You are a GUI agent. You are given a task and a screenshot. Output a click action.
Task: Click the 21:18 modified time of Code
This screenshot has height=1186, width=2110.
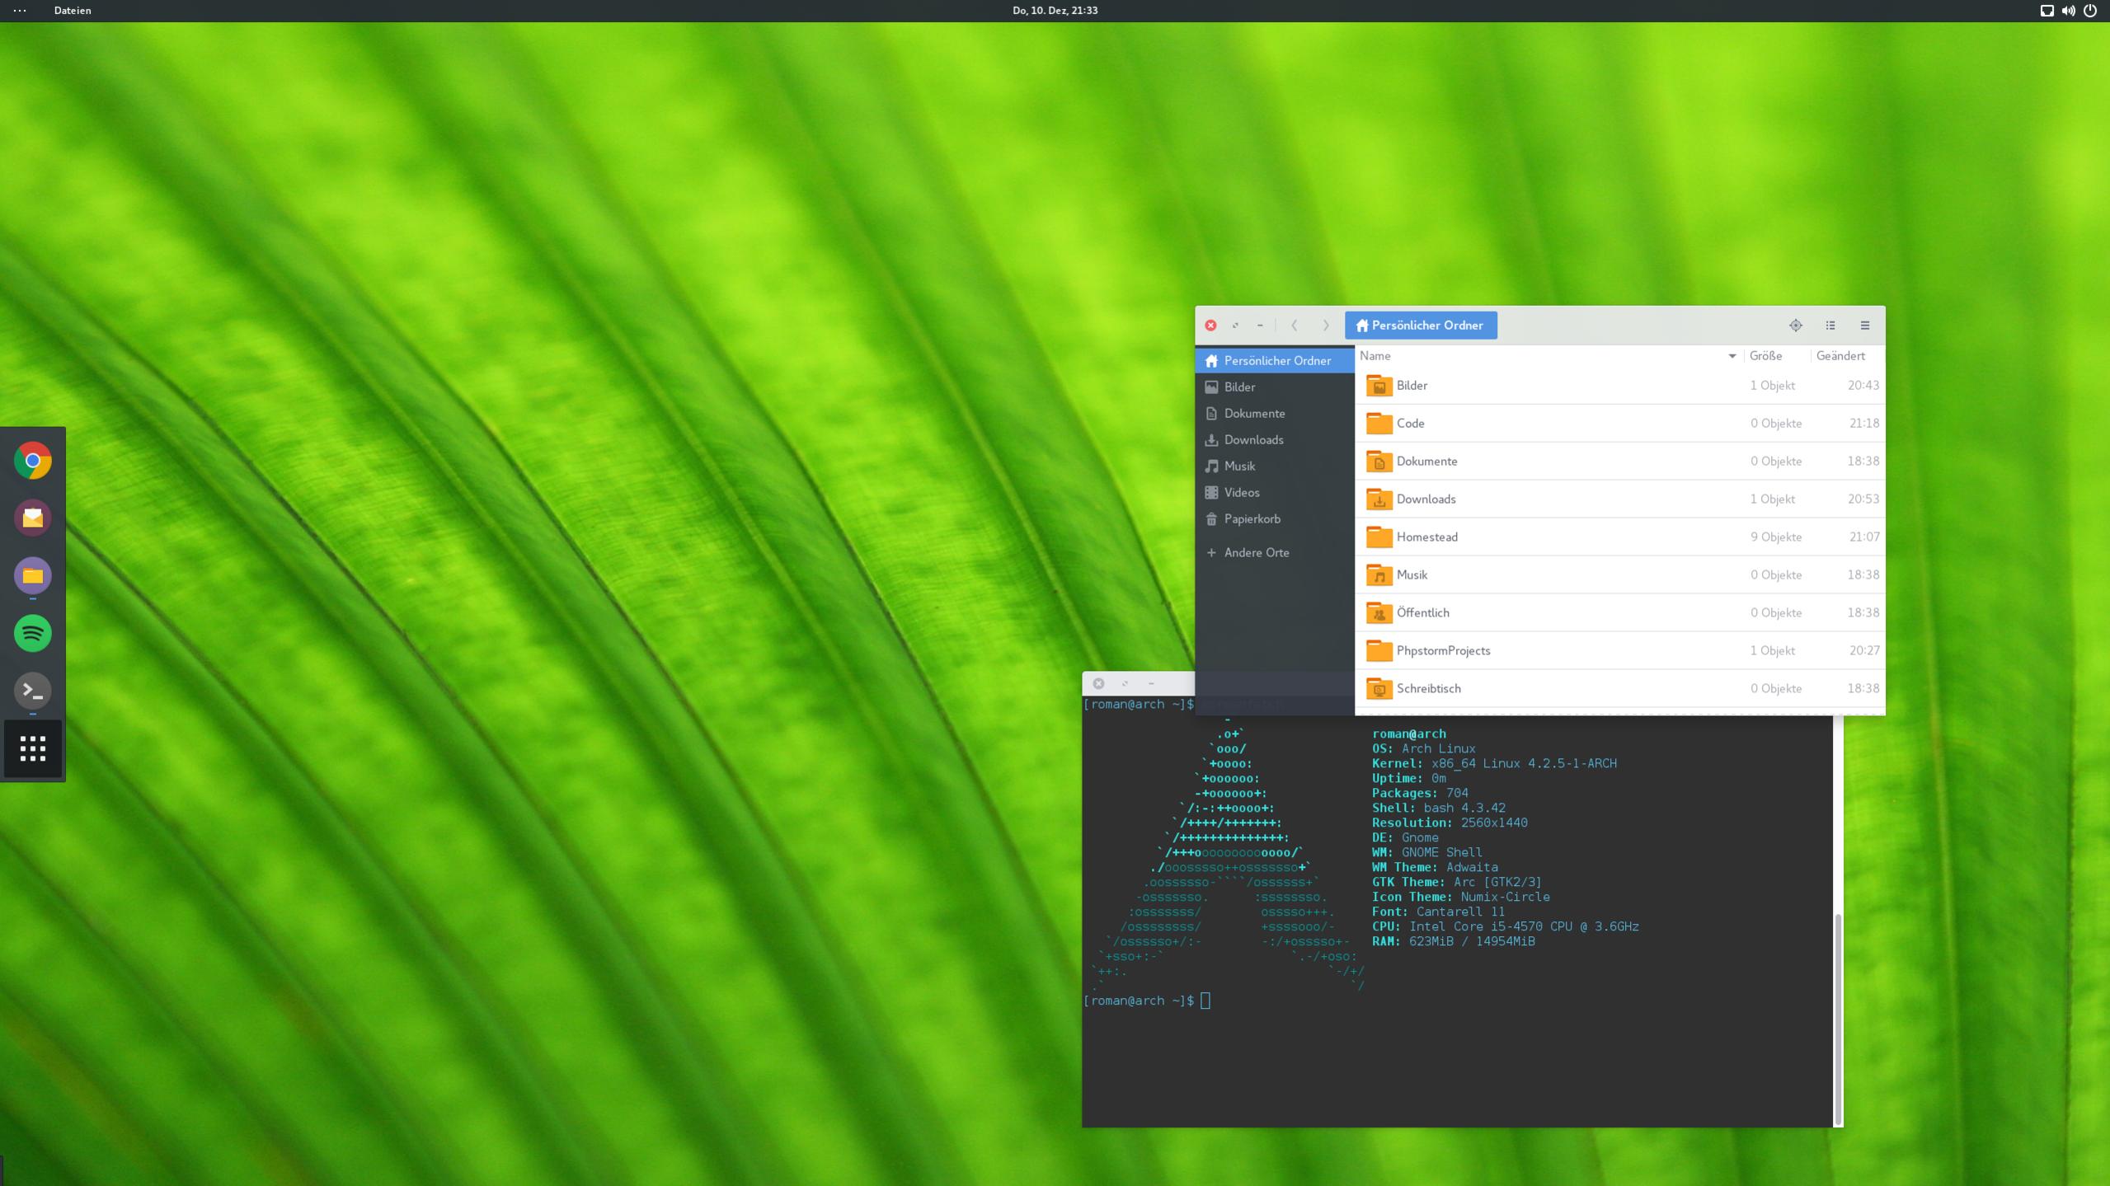tap(1863, 424)
